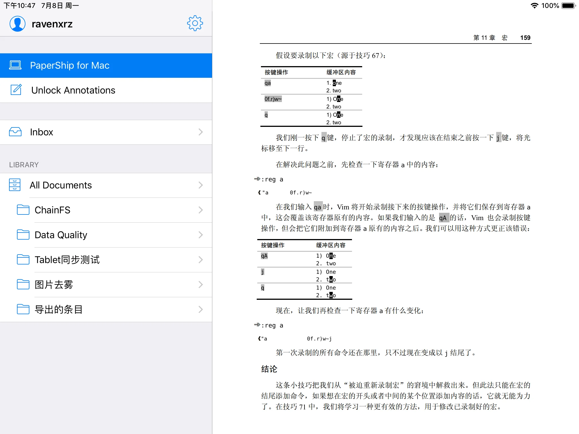Click the Inbox tray icon
This screenshot has width=579, height=434.
[15, 132]
